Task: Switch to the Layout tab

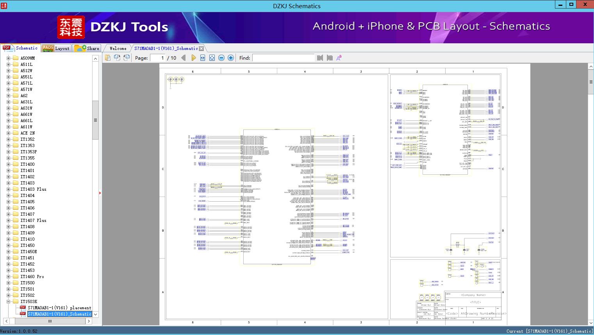Action: (55, 48)
